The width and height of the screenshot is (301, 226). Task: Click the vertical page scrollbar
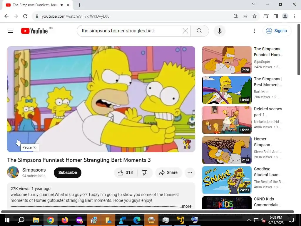pos(299,49)
